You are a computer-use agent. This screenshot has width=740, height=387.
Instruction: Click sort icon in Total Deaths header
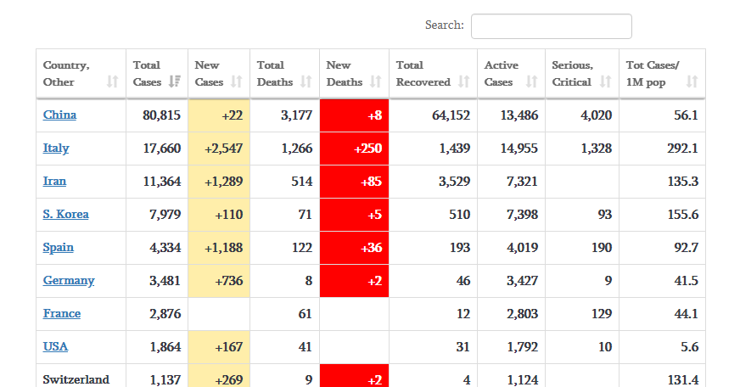point(306,82)
